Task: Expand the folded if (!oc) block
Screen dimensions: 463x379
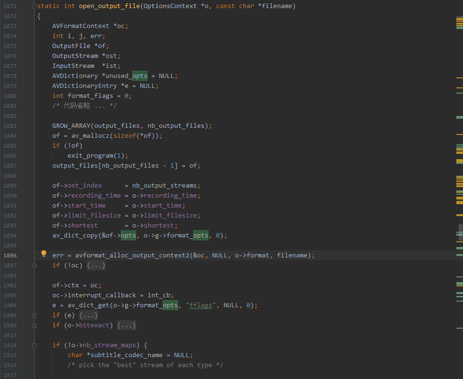Action: tap(34, 265)
